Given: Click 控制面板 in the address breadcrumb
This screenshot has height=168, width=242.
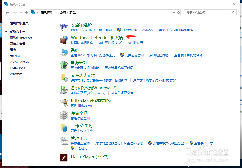Looking at the screenshot, I should pos(47,12).
